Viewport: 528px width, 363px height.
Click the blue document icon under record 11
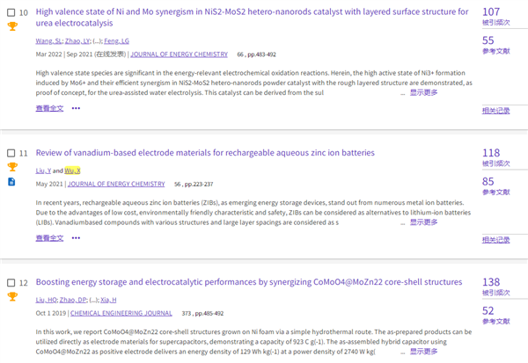(x=11, y=182)
